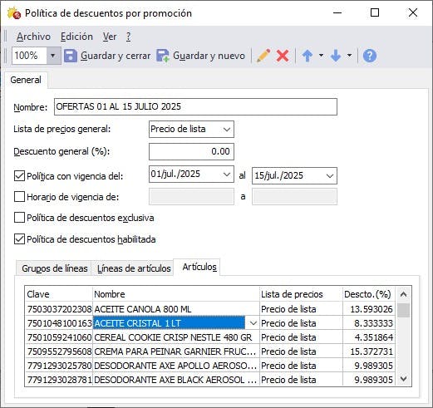Click the Guardar y nuevo button label
The height and width of the screenshot is (408, 433).
209,56
